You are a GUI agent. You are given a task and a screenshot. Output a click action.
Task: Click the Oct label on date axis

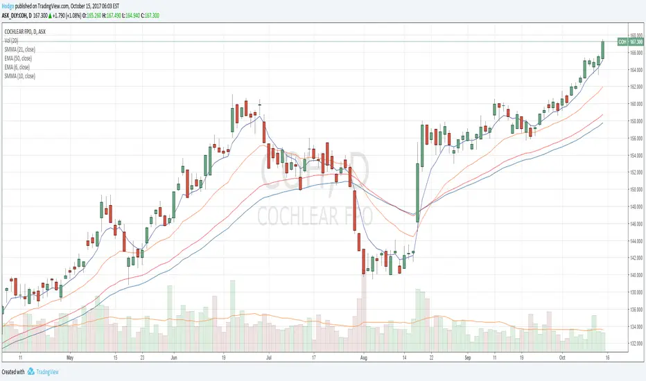click(x=562, y=357)
